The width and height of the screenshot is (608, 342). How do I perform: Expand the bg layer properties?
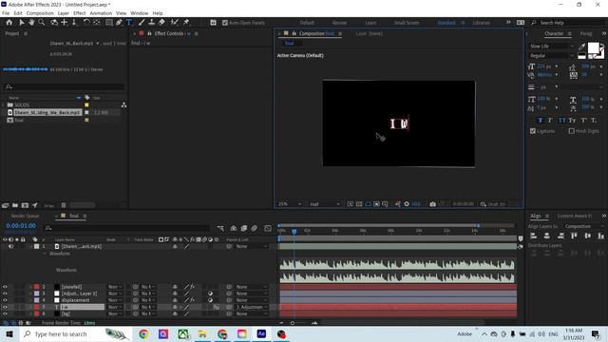point(30,313)
